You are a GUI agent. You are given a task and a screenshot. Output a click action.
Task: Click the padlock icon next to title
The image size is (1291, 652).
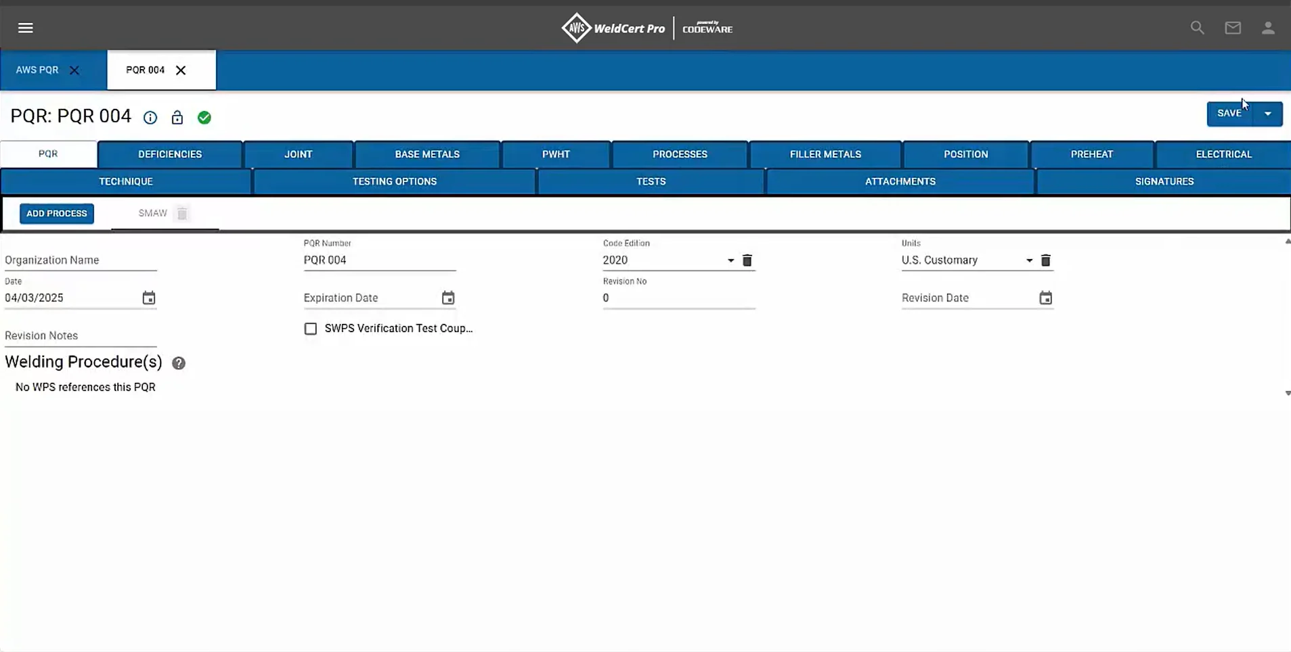click(x=177, y=118)
